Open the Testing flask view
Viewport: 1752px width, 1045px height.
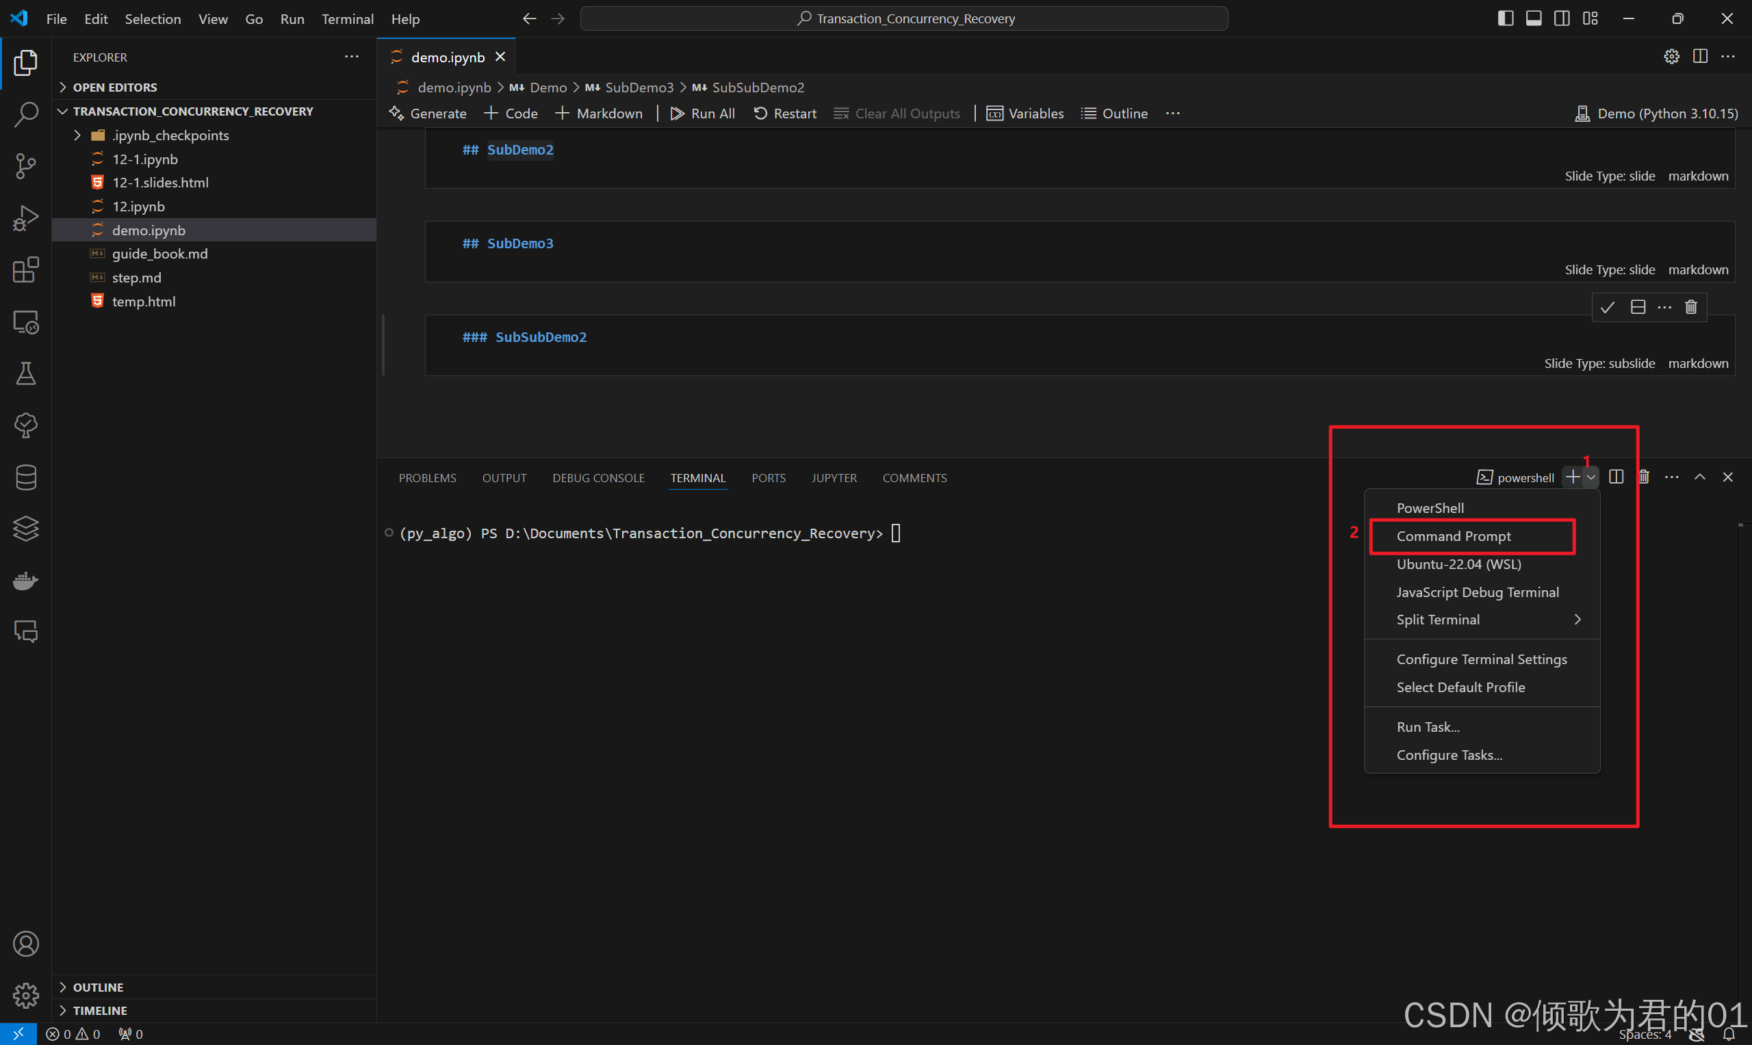pyautogui.click(x=26, y=373)
